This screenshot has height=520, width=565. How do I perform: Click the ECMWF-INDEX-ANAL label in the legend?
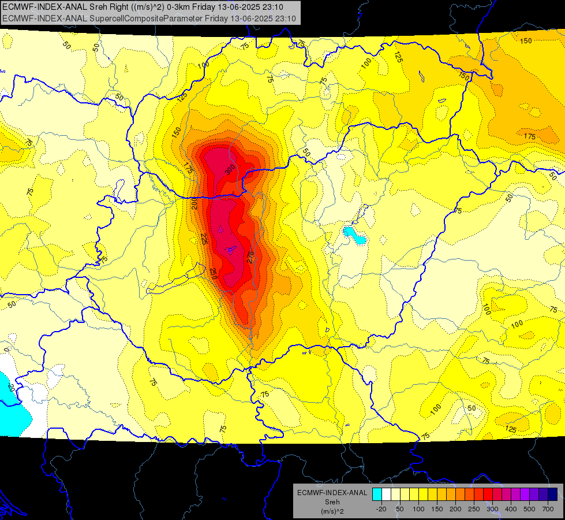tap(332, 493)
